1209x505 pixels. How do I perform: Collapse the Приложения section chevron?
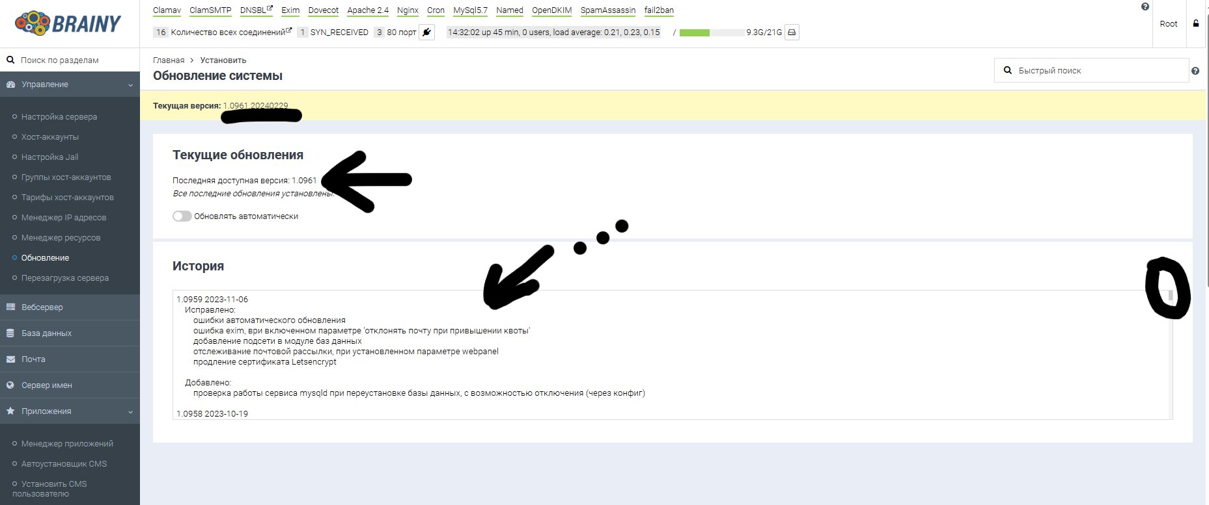tap(130, 412)
